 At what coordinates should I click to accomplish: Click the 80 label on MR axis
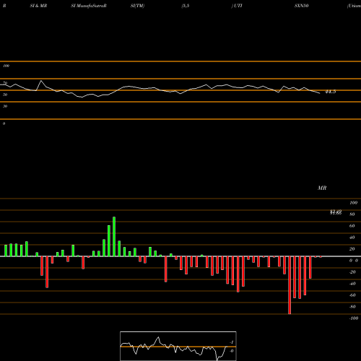point(352,214)
